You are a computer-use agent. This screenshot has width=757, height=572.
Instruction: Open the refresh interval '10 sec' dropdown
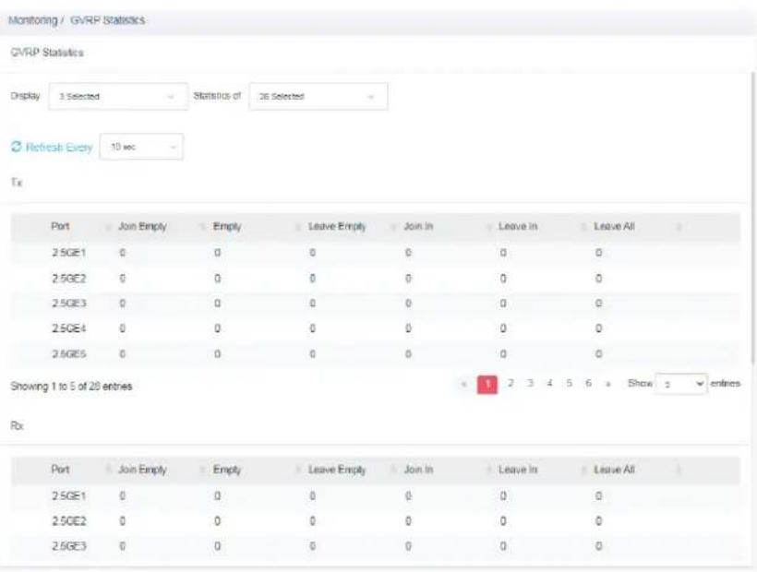pos(141,147)
